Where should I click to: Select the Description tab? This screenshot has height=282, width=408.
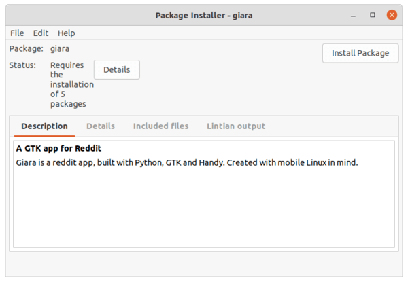[44, 126]
